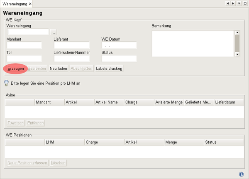
Task: Sort Avise table by Artikel Name column
Action: click(x=109, y=102)
